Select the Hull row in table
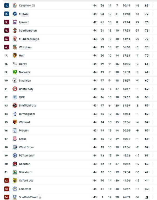This screenshot has width=157, height=200. [x=78, y=56]
